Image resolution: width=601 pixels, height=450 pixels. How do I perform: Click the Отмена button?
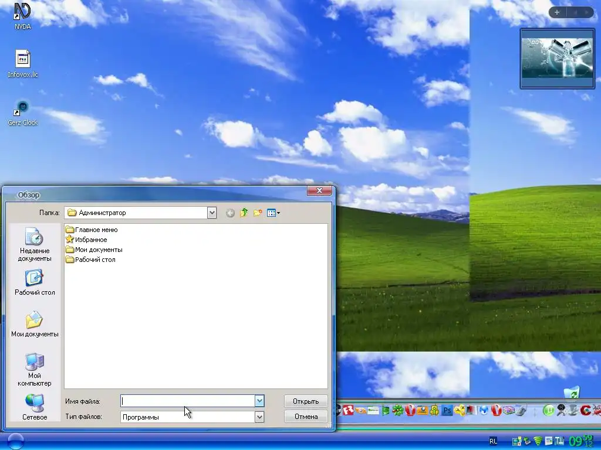pyautogui.click(x=306, y=417)
